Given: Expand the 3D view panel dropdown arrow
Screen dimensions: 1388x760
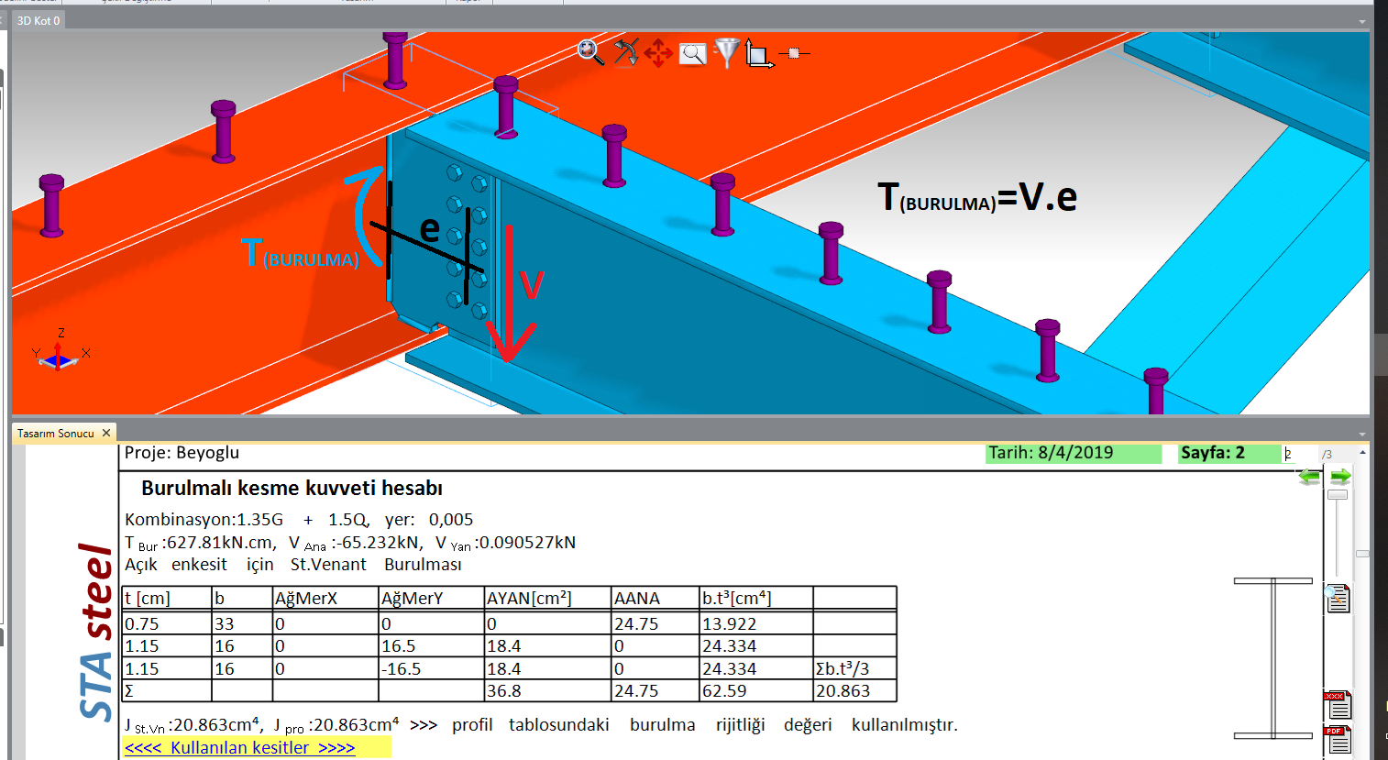Looking at the screenshot, I should (x=1362, y=21).
